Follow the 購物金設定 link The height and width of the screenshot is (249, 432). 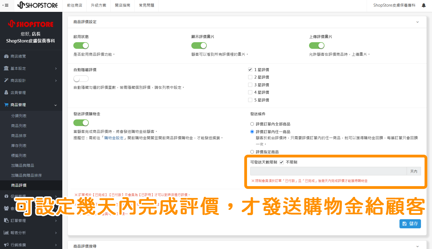coord(114,138)
